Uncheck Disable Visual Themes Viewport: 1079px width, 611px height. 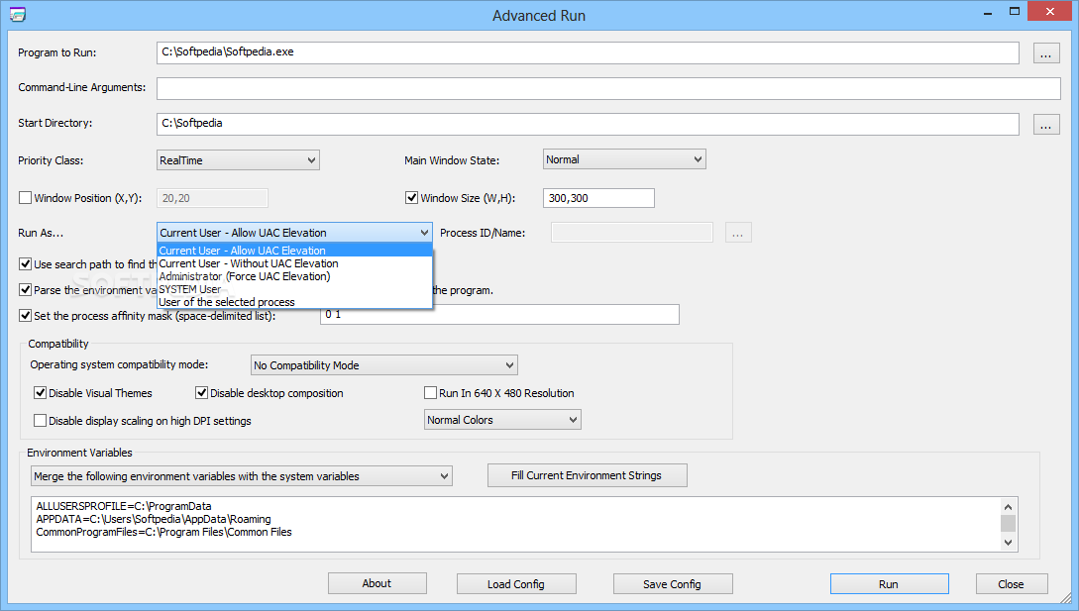tap(40, 393)
